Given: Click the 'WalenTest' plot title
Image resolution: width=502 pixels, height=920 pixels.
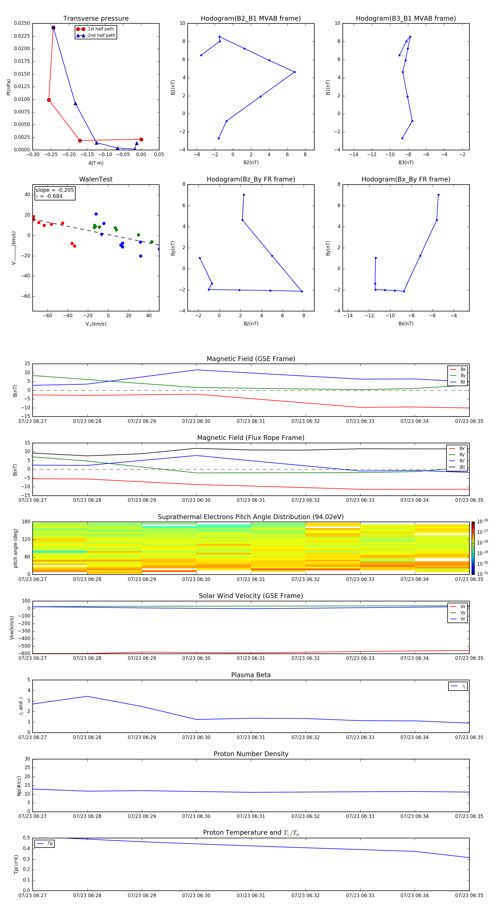Looking at the screenshot, I should click(x=96, y=179).
